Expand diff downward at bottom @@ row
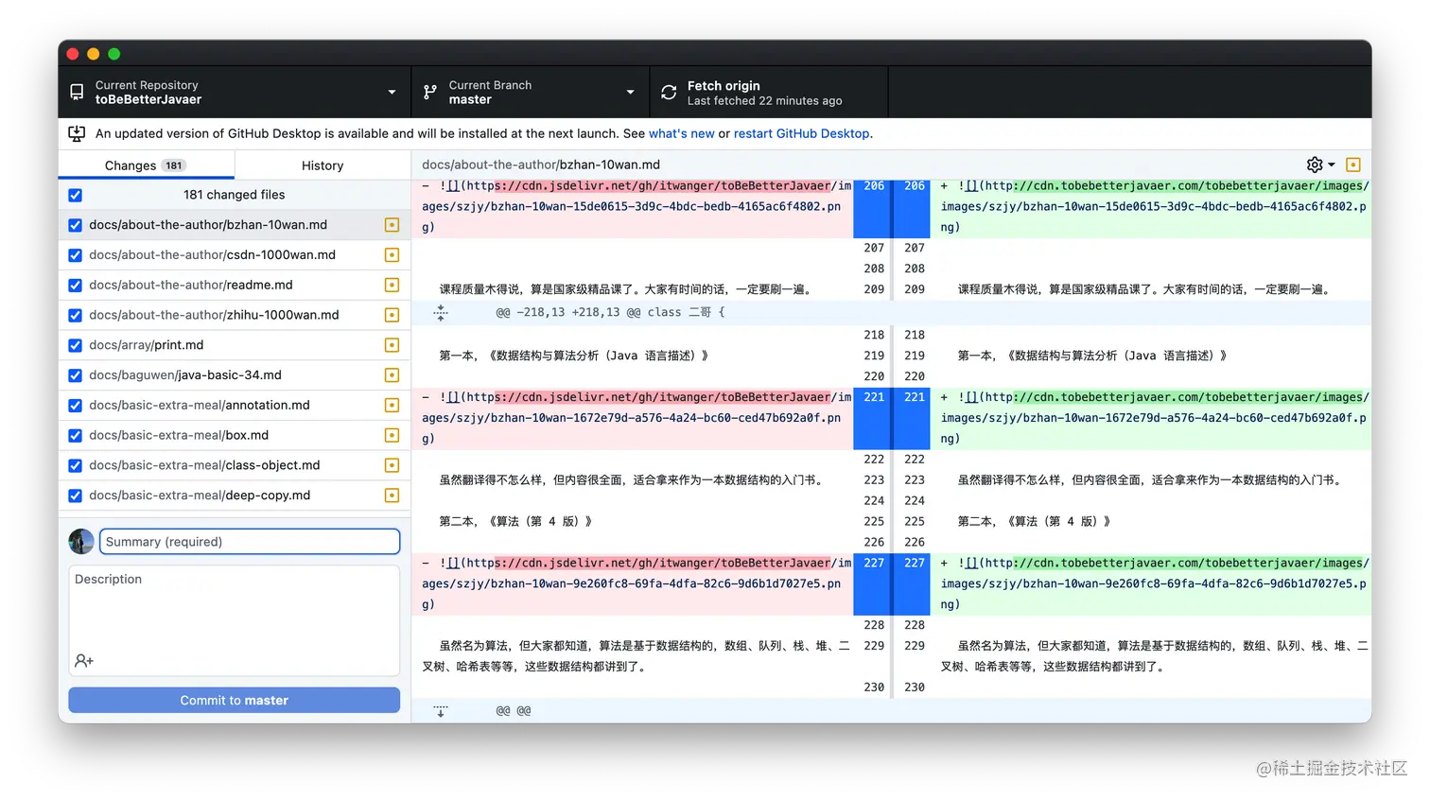This screenshot has width=1430, height=800. 441,711
